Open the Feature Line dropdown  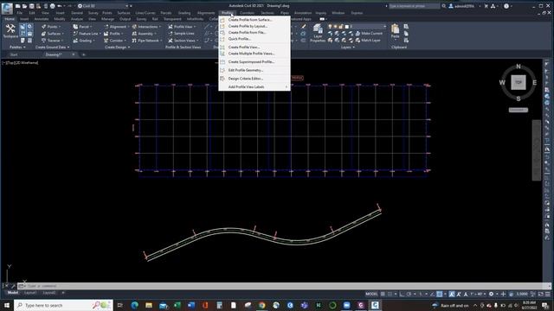click(87, 34)
